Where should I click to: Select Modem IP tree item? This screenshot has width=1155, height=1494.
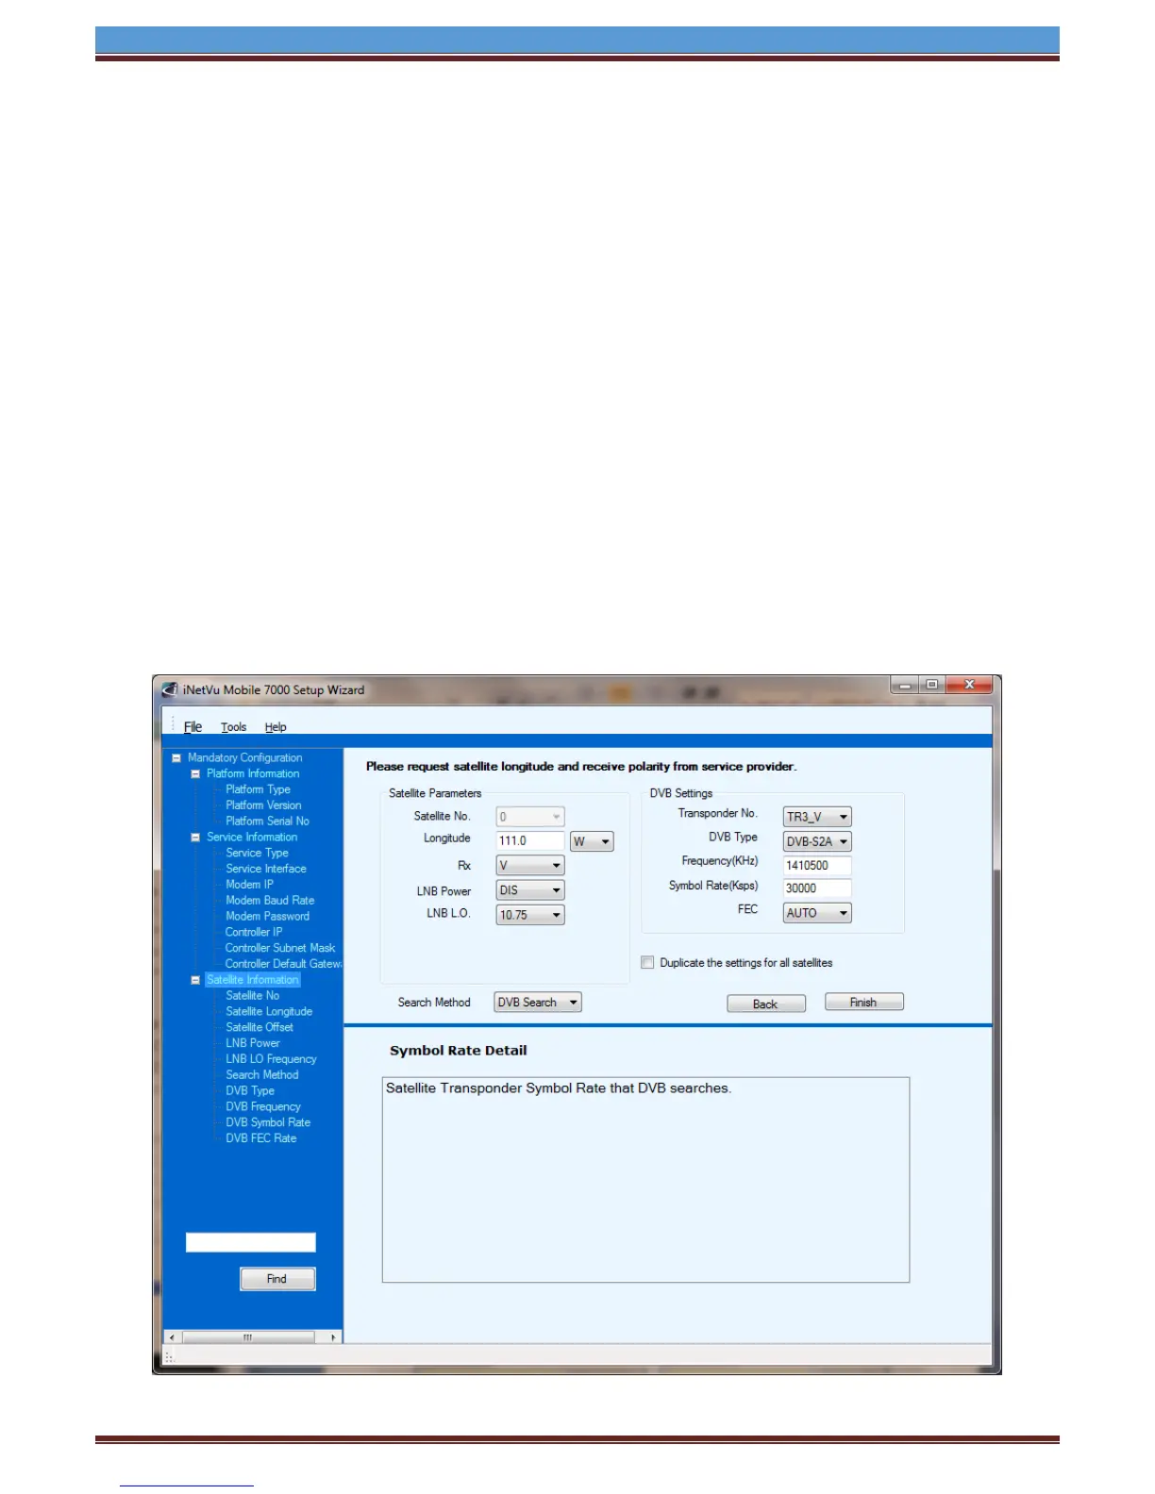tap(249, 885)
